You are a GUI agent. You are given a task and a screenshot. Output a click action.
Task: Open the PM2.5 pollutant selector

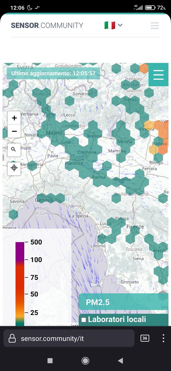coord(123,302)
